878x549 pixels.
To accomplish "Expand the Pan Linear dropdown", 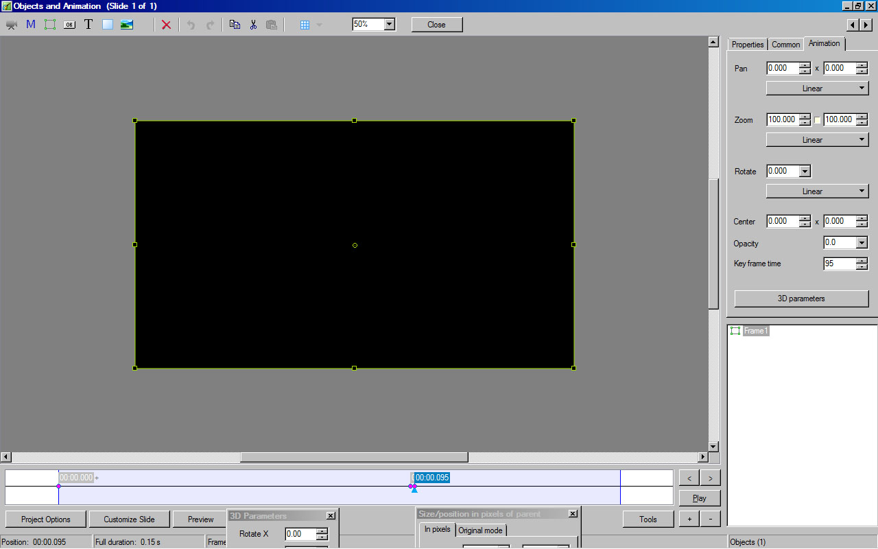I will (817, 89).
